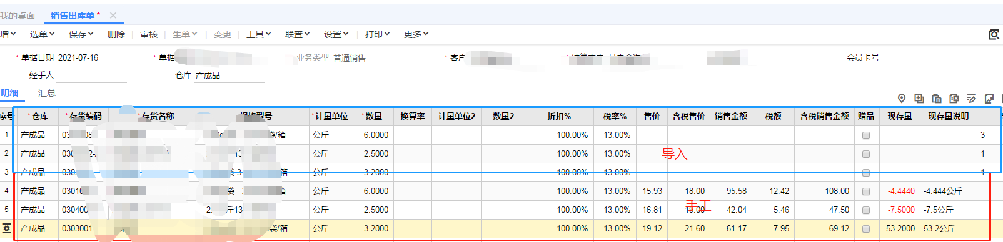The width and height of the screenshot is (1003, 242).
Task: Click the 现存量说明 column header
Action: pos(948,116)
